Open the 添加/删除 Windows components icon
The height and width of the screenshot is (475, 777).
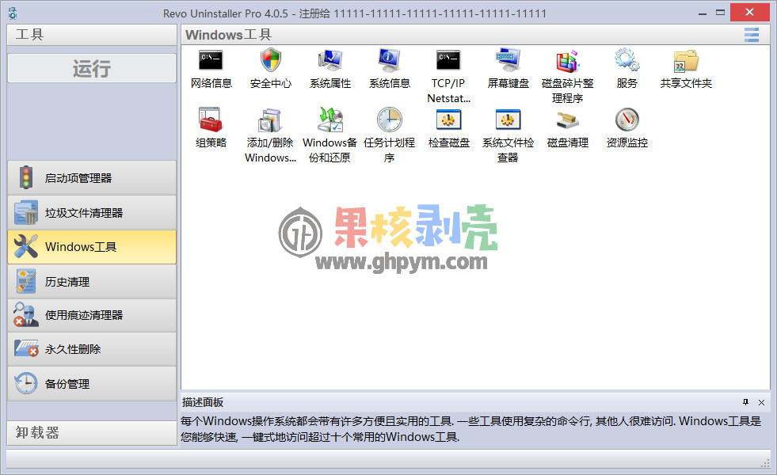coord(270,135)
